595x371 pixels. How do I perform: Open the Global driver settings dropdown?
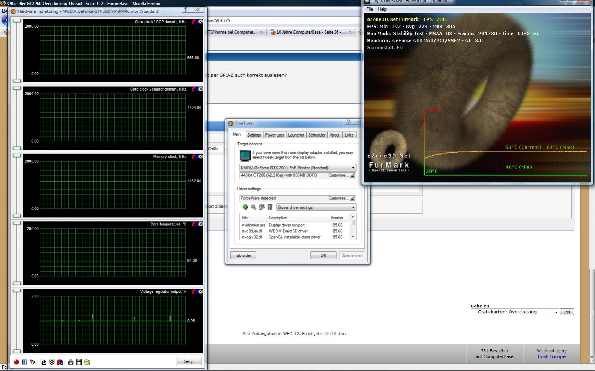[x=316, y=207]
